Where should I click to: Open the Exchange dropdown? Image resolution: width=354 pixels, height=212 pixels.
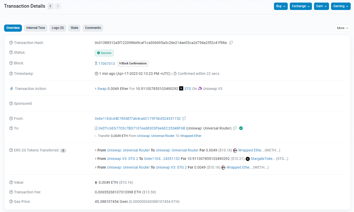click(x=301, y=6)
